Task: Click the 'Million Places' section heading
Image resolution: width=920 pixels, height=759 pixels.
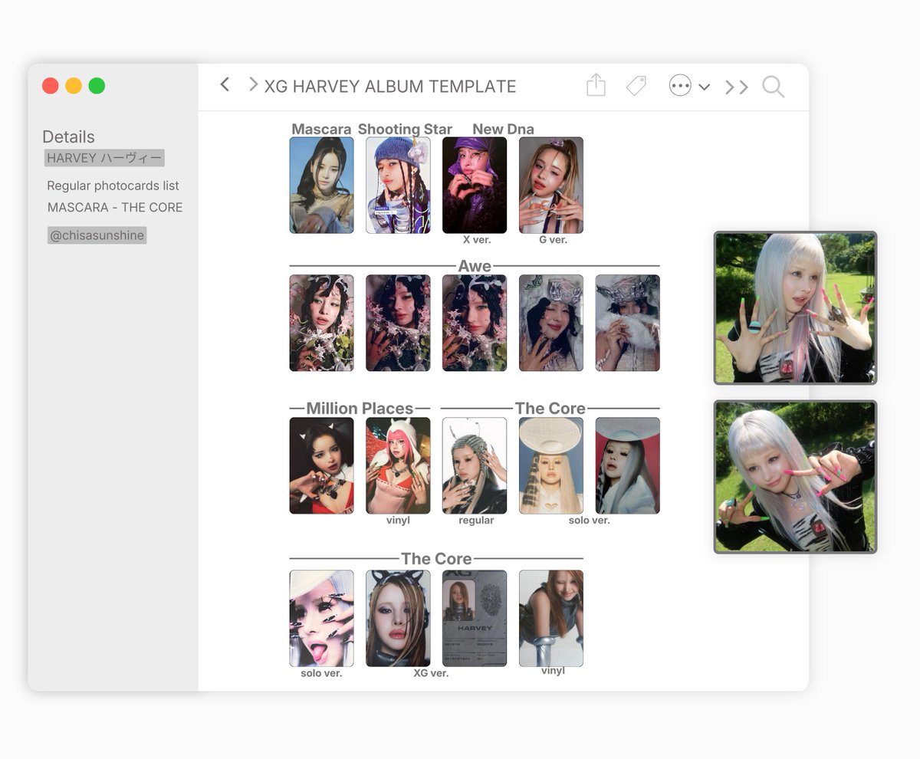Action: [x=360, y=409]
